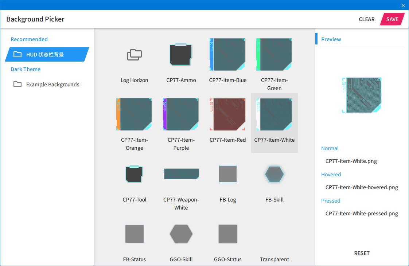The height and width of the screenshot is (266, 409).
Task: Click the CLEAR button
Action: (x=366, y=19)
